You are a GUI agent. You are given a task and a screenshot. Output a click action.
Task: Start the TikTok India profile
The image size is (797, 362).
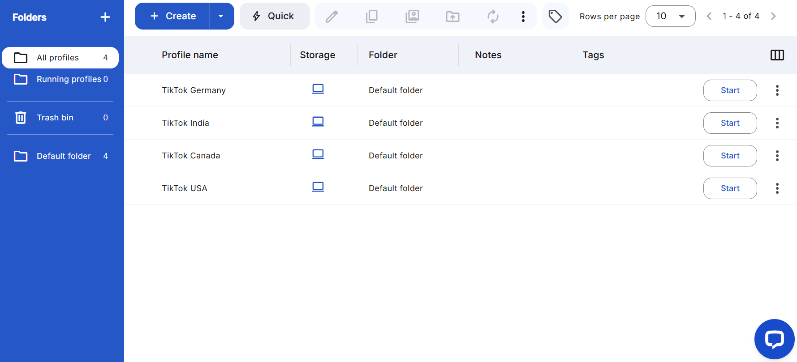730,123
